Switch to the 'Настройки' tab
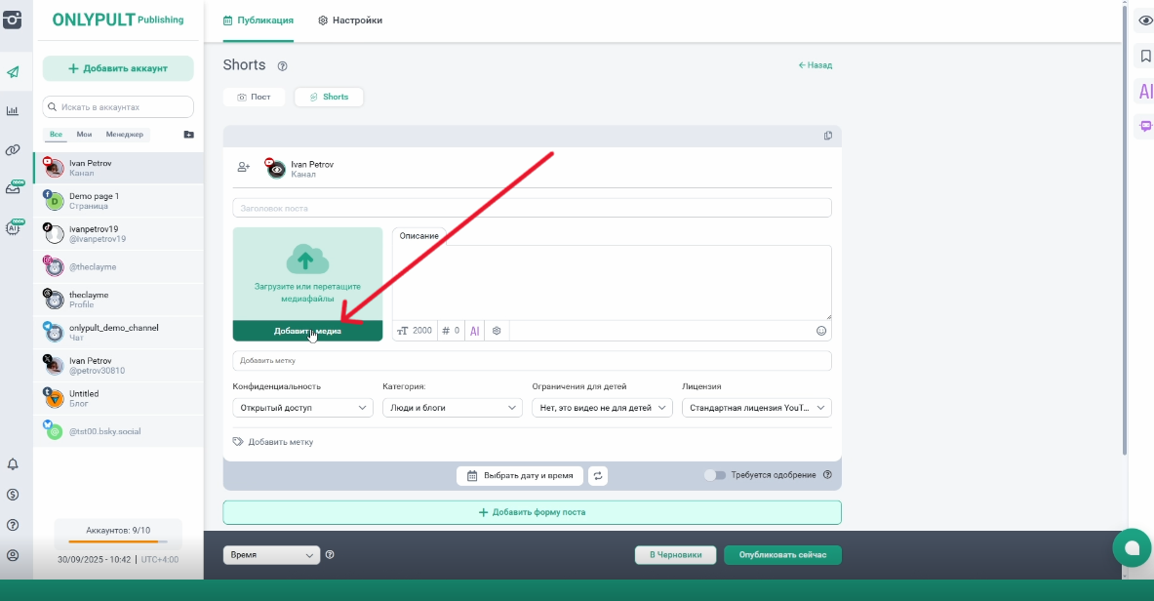The height and width of the screenshot is (601, 1154). point(350,20)
